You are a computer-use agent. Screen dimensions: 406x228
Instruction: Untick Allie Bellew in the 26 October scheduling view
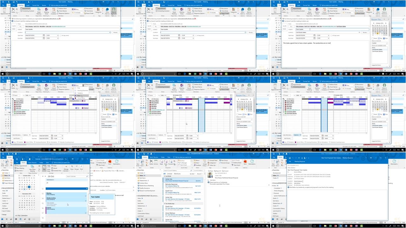[148, 106]
